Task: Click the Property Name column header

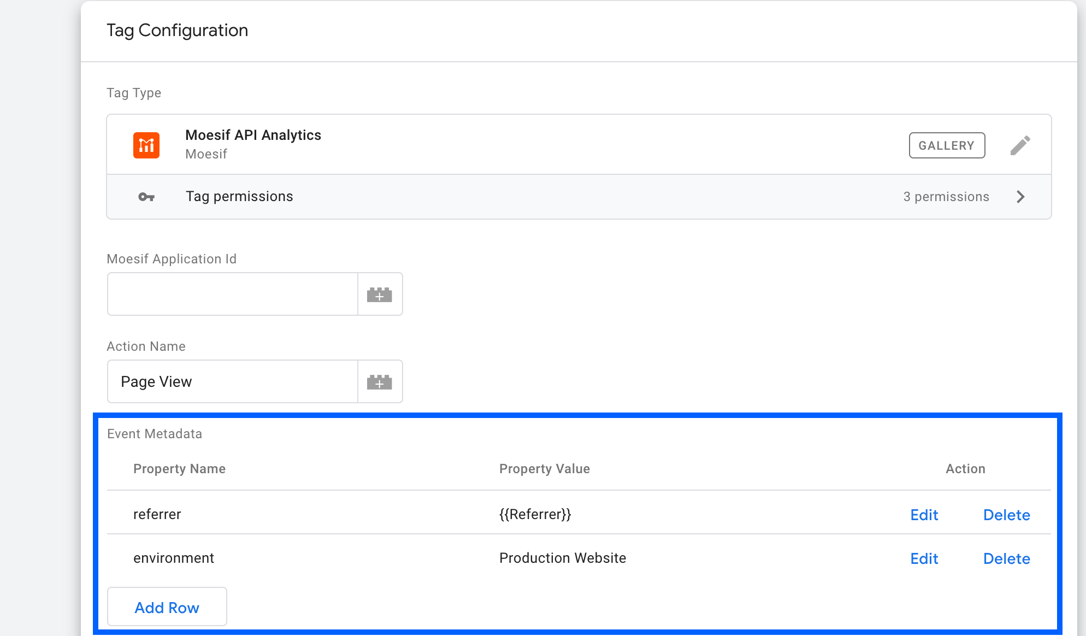Action: [x=179, y=469]
